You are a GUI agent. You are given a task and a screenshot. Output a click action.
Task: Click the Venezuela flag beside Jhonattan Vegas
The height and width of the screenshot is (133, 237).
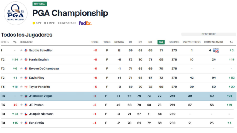tap(26, 96)
